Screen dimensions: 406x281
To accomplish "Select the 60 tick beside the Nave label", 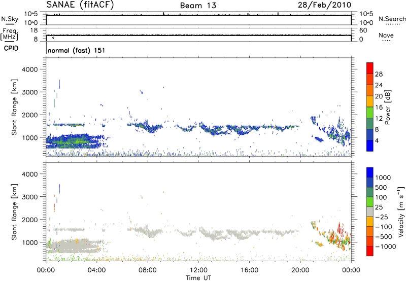I will click(363, 30).
